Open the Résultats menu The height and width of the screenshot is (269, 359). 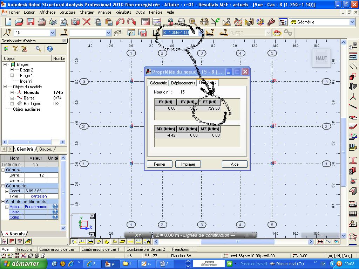tap(123, 12)
